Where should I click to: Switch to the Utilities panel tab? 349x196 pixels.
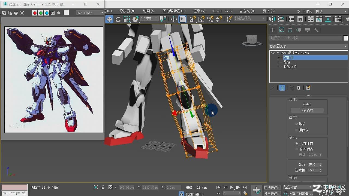tap(316, 30)
